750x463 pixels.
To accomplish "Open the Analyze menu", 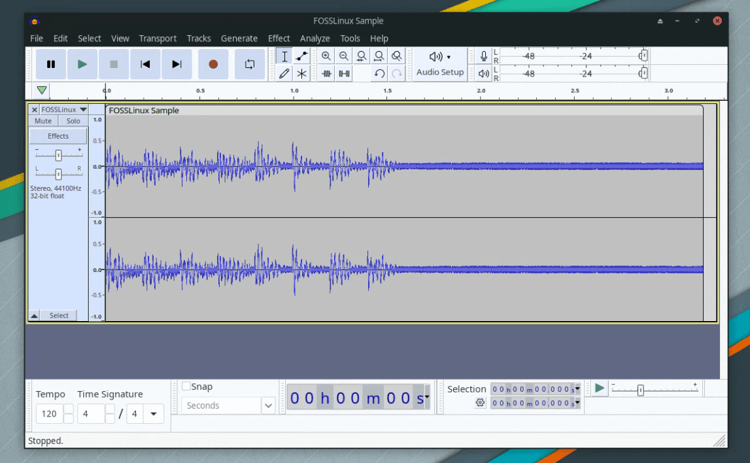I will coord(315,39).
